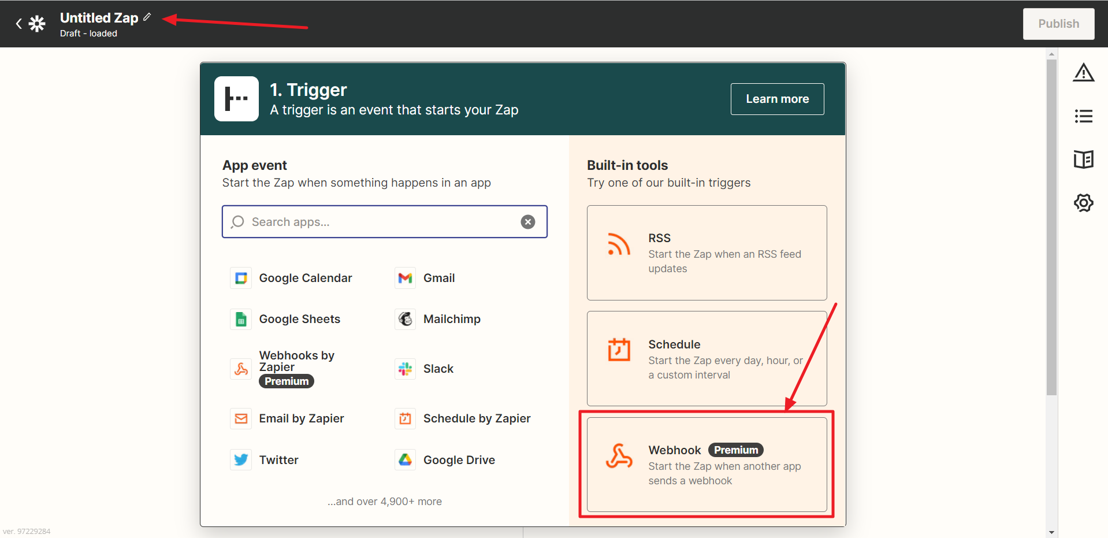Select the Email by Zapier icon
Image resolution: width=1108 pixels, height=538 pixels.
point(241,418)
